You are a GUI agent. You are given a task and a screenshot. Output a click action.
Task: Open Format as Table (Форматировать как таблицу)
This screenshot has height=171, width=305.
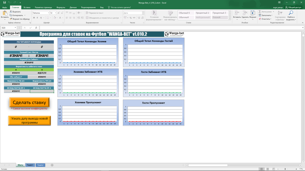click(170, 16)
